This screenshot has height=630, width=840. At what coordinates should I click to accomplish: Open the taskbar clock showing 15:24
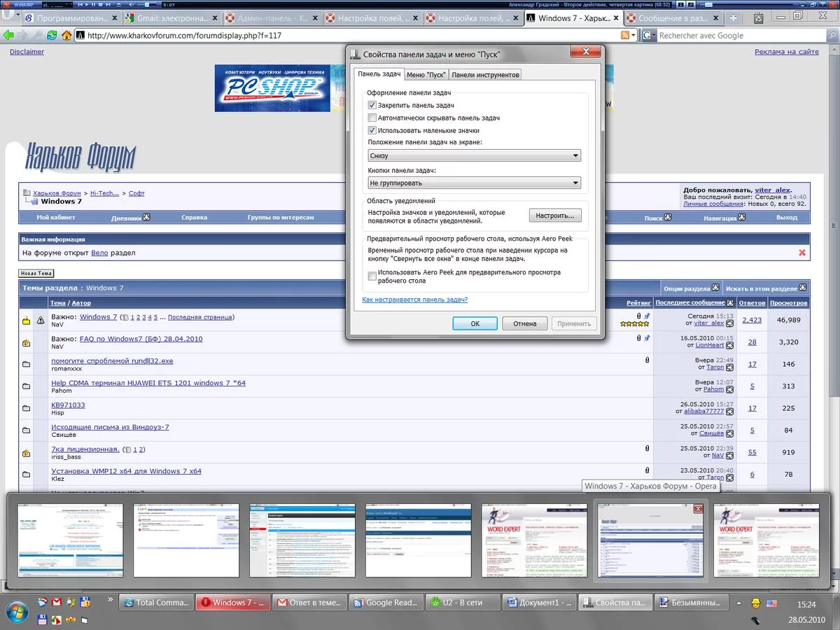806,603
